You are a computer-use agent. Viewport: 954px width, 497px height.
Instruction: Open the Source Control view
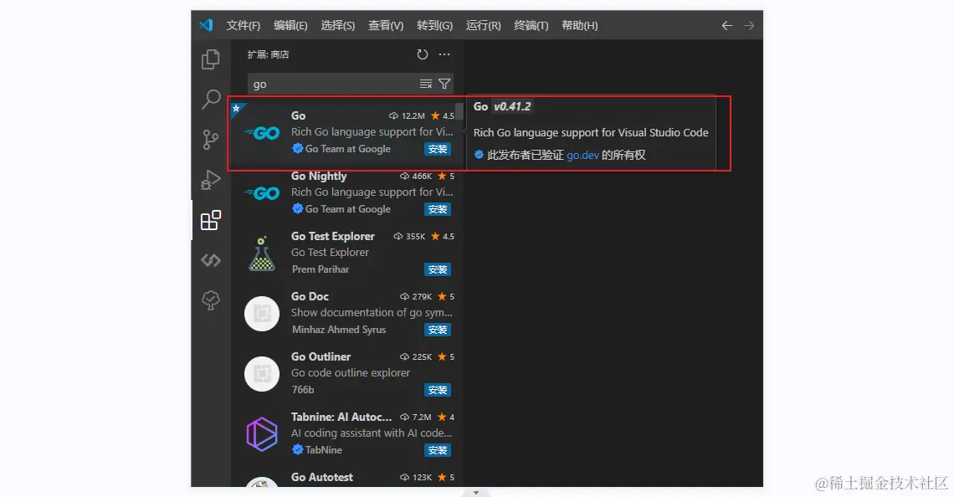pos(211,140)
